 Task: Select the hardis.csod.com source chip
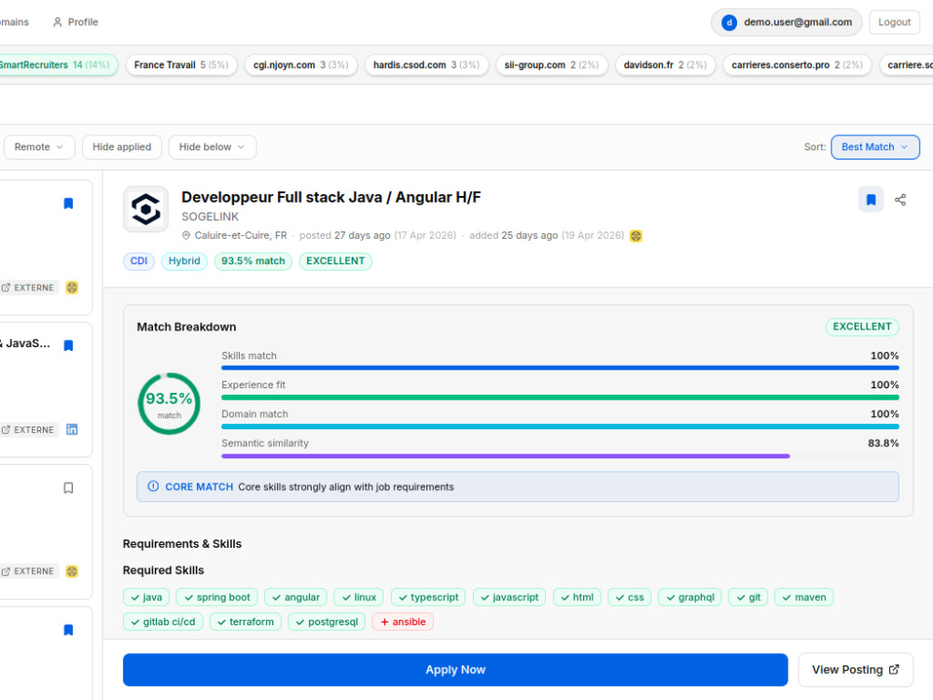(x=426, y=65)
